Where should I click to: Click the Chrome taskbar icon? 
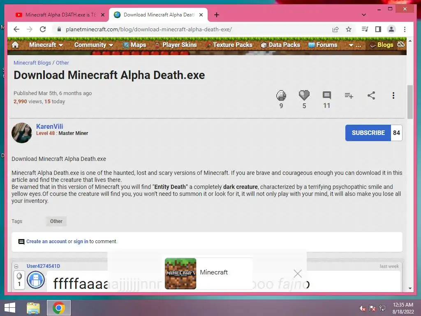pyautogui.click(x=59, y=308)
